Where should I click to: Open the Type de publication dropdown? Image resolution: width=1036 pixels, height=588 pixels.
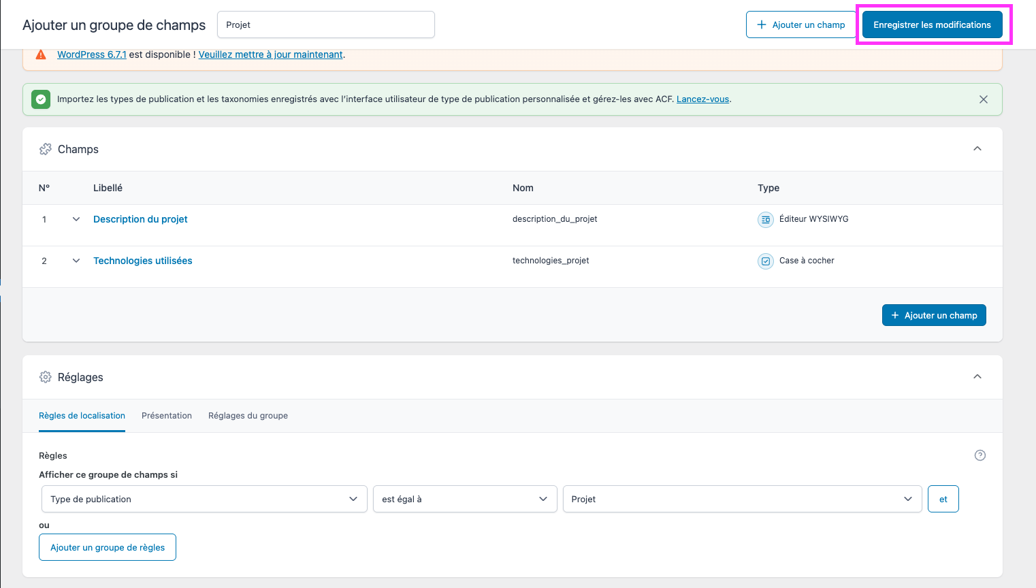click(x=204, y=499)
